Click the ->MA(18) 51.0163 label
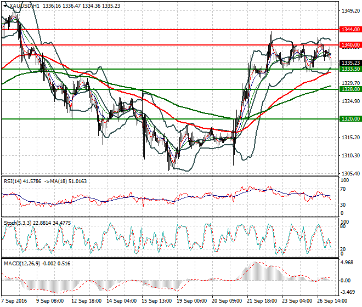Image resolution: width=362 pixels, height=307 pixels. pos(65,181)
